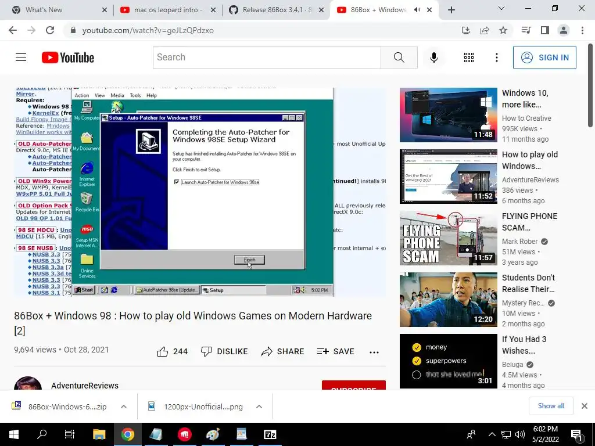
Task: Click the address bar URL
Action: (148, 30)
